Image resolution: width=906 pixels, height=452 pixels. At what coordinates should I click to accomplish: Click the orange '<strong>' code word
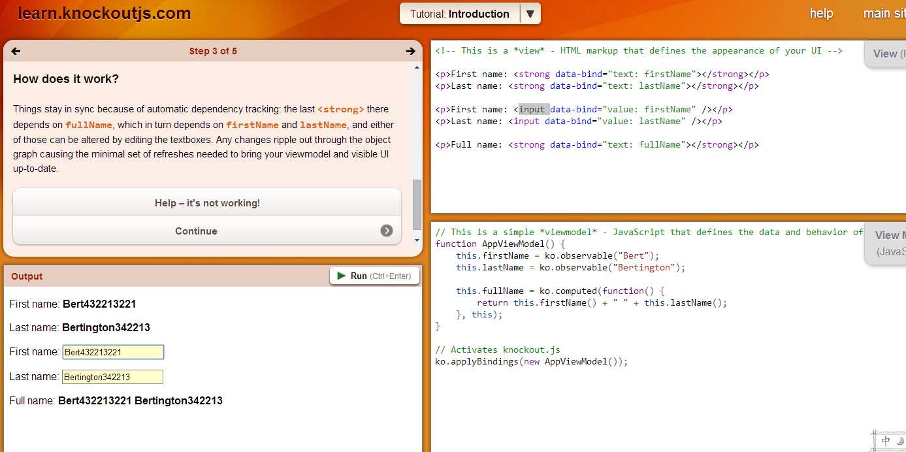[341, 109]
